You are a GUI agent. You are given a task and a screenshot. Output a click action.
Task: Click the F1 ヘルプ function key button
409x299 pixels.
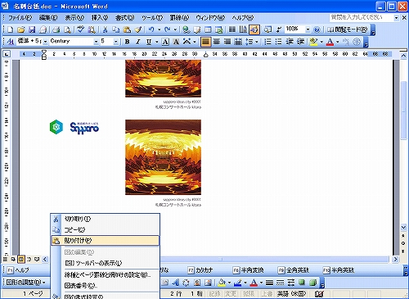[x=18, y=270]
